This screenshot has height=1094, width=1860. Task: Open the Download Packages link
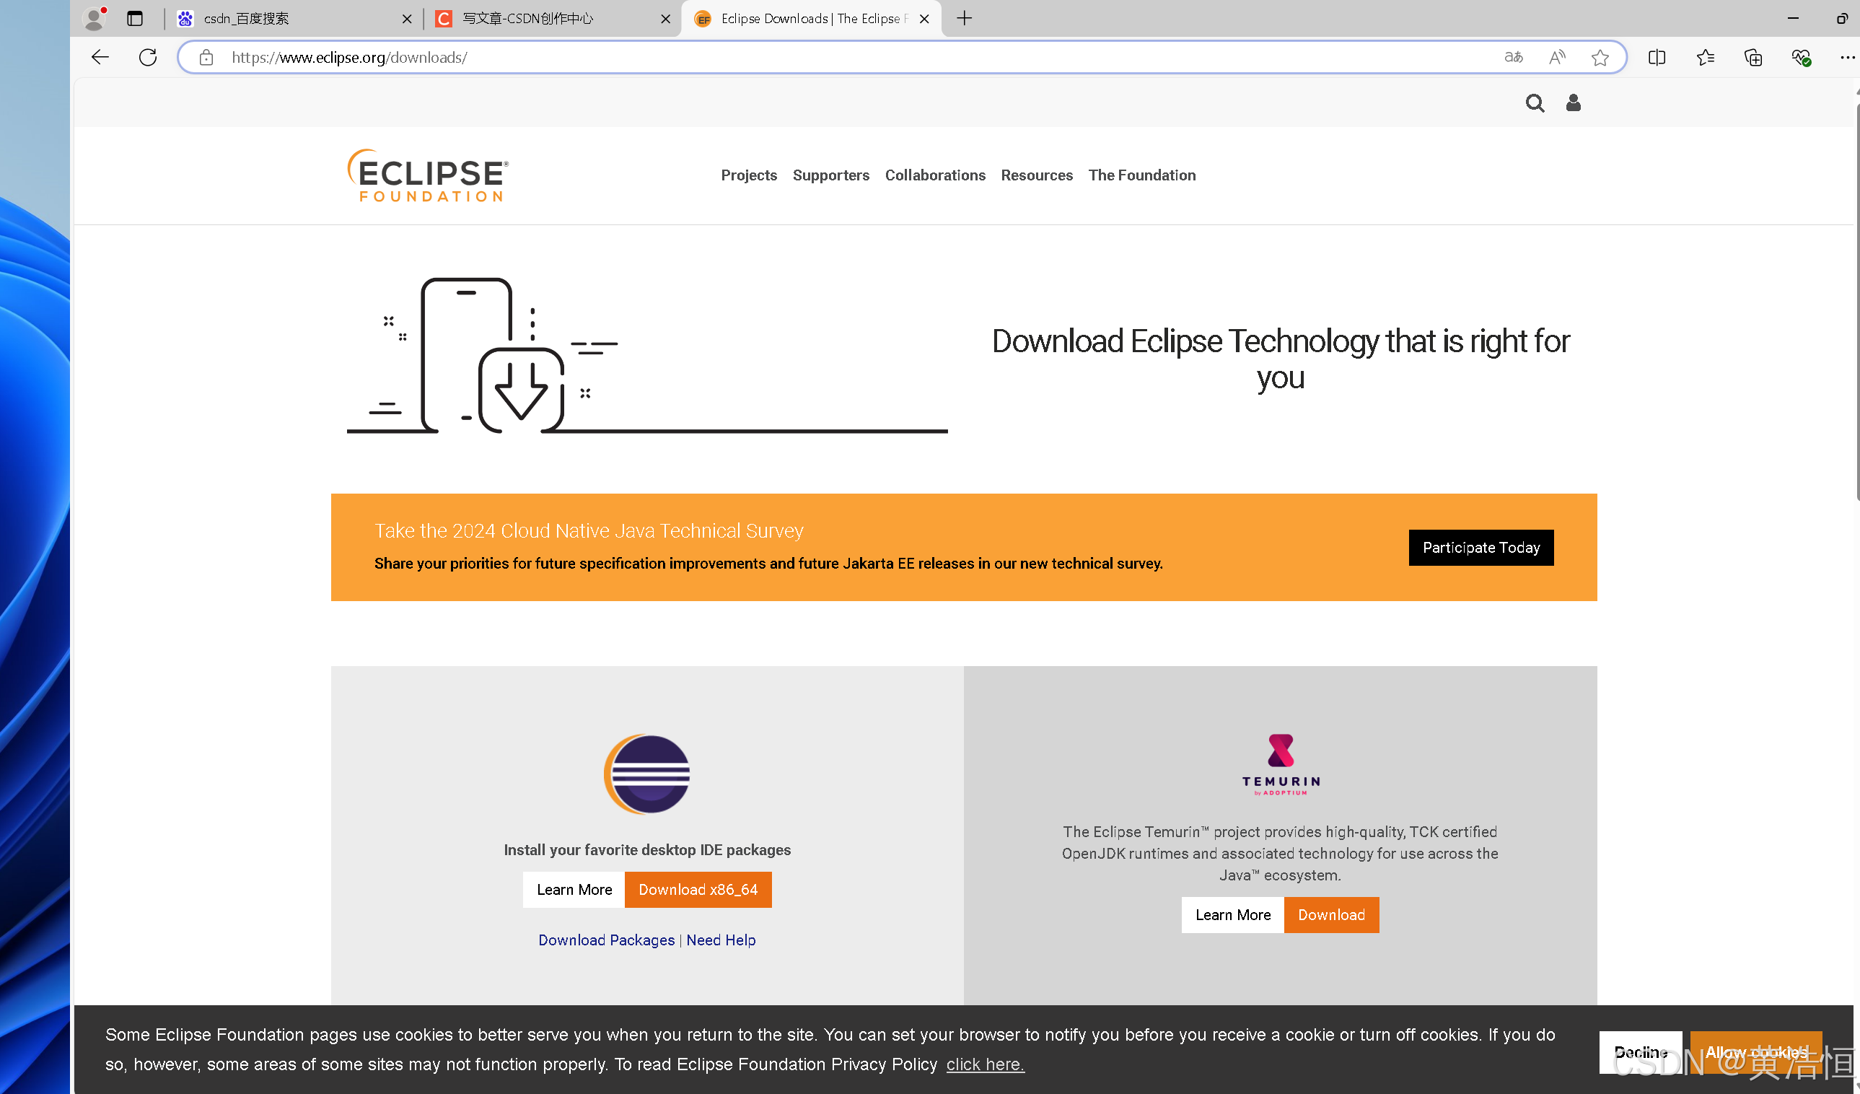coord(606,939)
